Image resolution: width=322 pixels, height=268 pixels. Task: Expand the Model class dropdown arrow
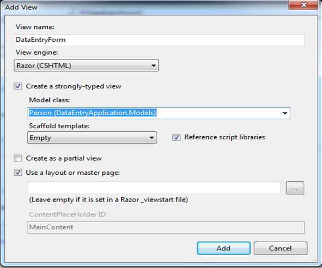[x=284, y=113]
